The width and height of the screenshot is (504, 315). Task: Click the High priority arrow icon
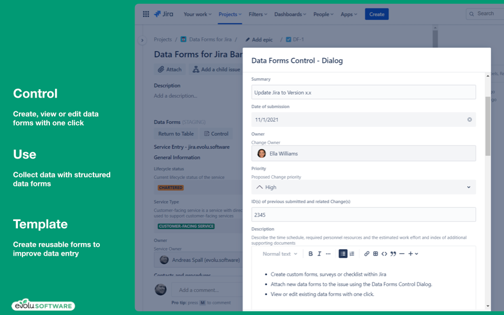point(259,187)
